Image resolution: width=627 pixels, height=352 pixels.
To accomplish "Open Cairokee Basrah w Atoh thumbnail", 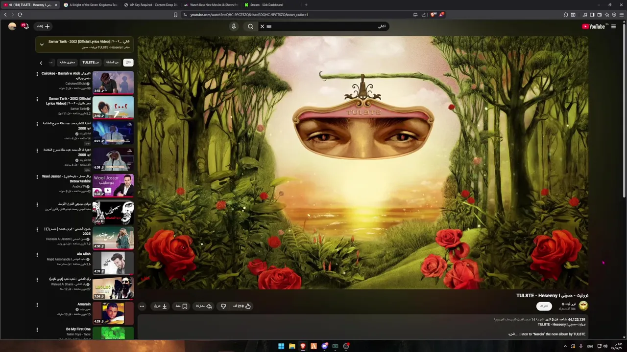I will pos(113,83).
